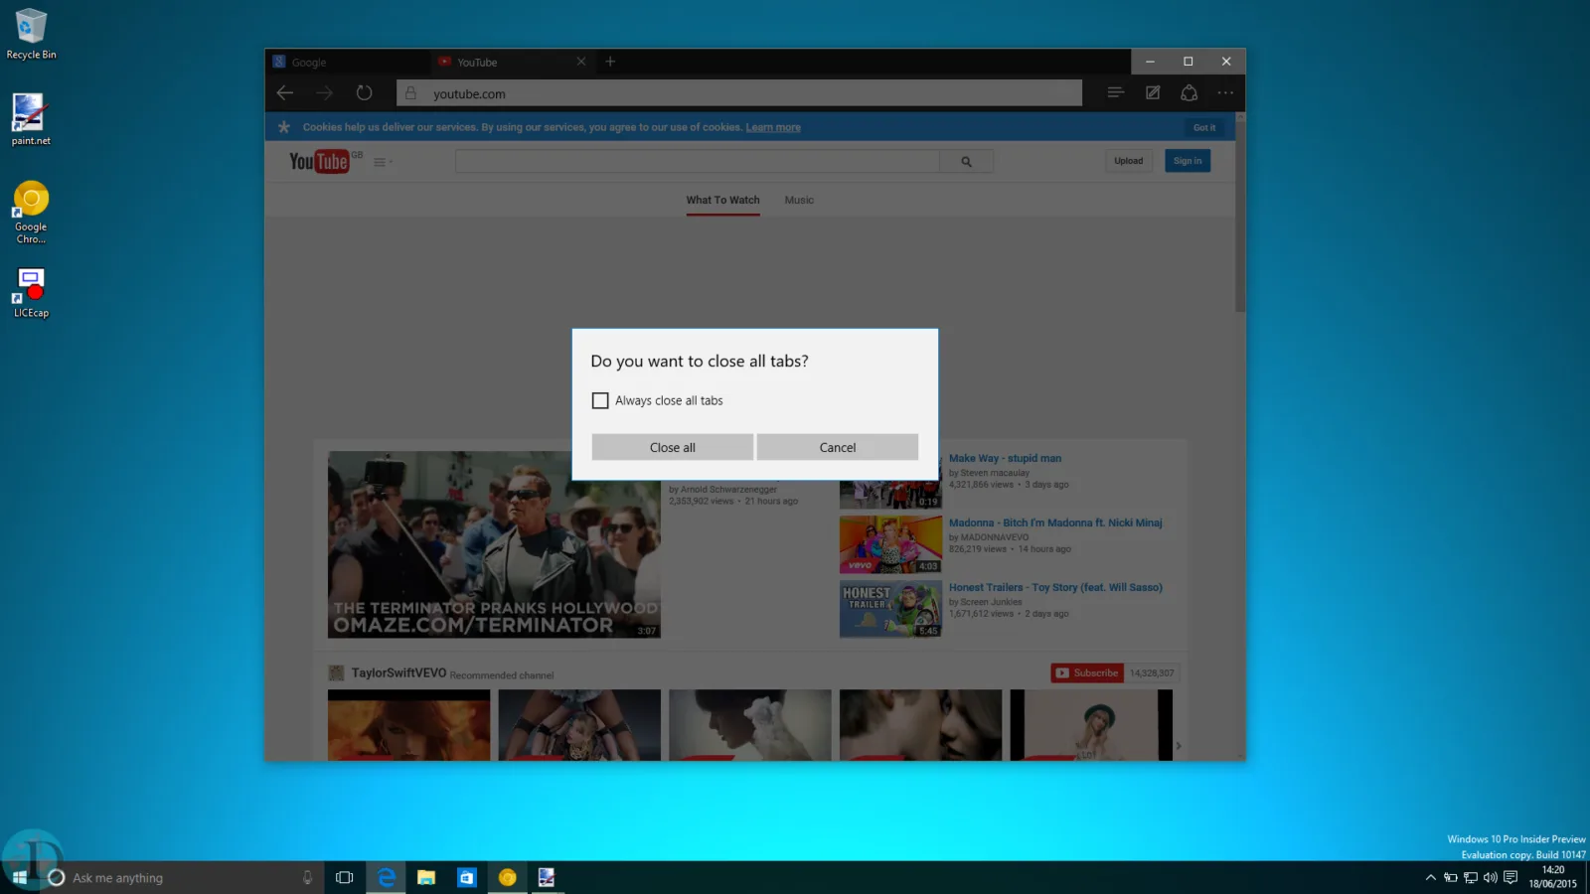Click the paint.net icon on the taskbar
Screen dimensions: 1590x894
[x=547, y=877]
